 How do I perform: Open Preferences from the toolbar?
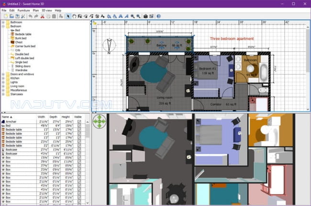point(23,16)
